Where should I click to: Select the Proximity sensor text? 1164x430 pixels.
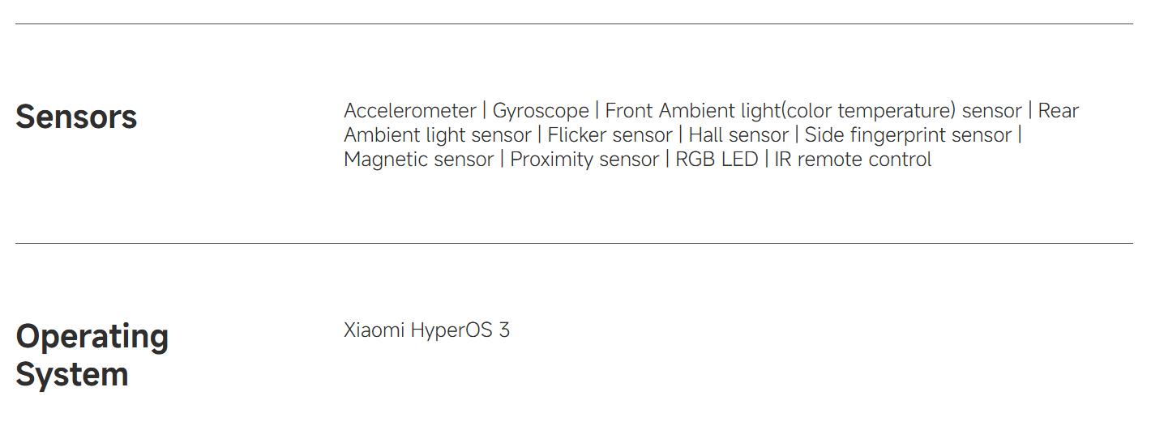[x=584, y=159]
